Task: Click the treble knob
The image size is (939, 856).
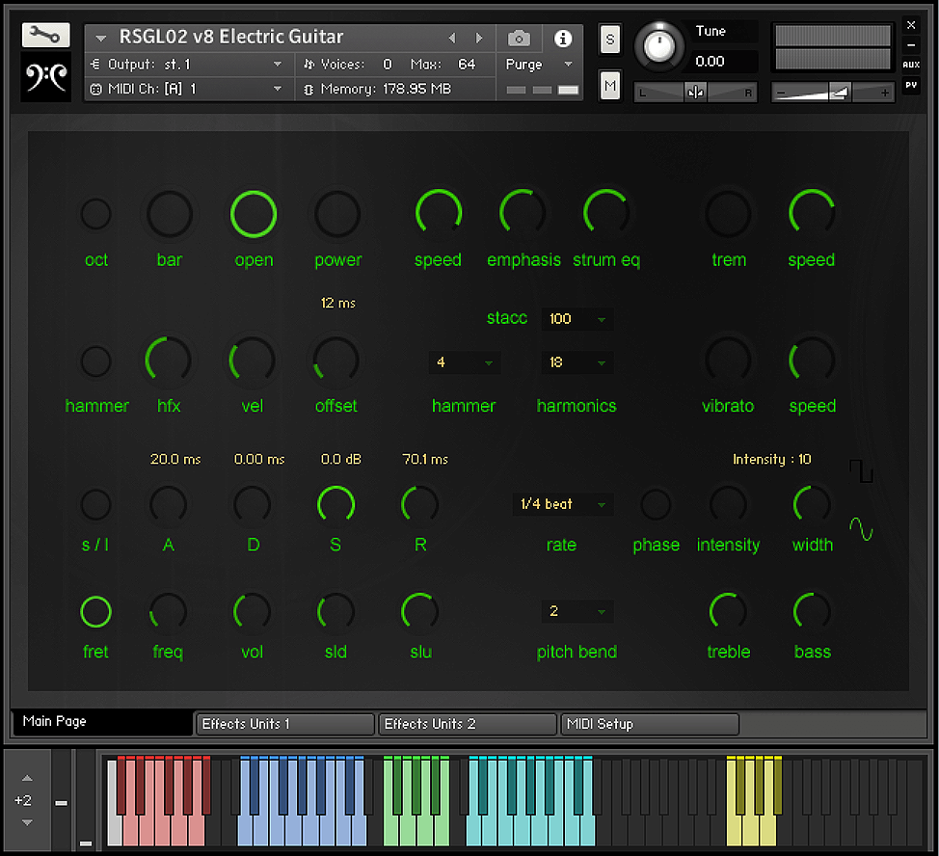Action: point(728,612)
